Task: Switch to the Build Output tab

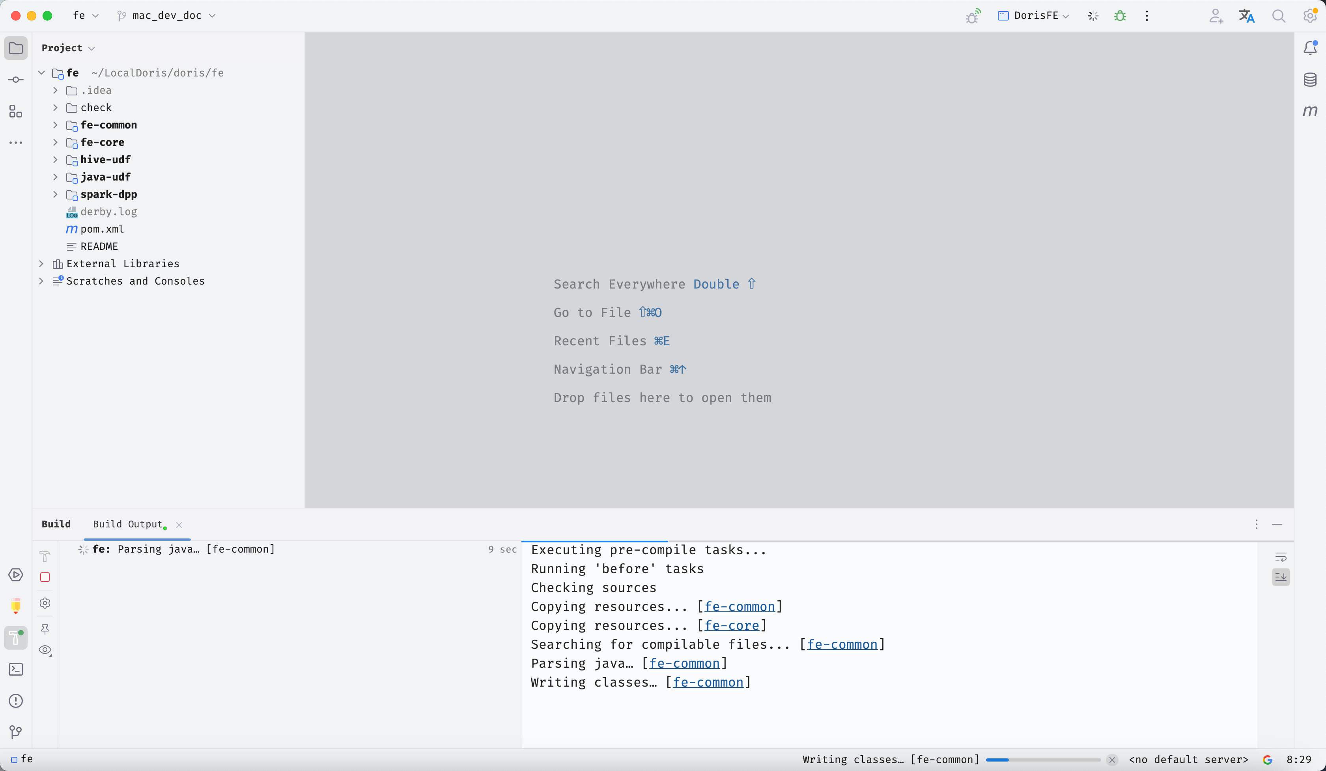Action: [x=128, y=524]
